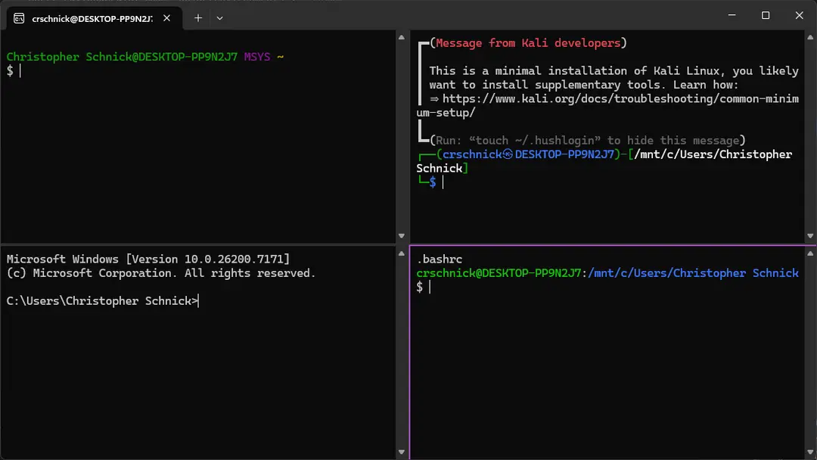Close the crschnick@DESKTOP-PP9N2J7 tab
The width and height of the screenshot is (817, 460).
(x=166, y=17)
